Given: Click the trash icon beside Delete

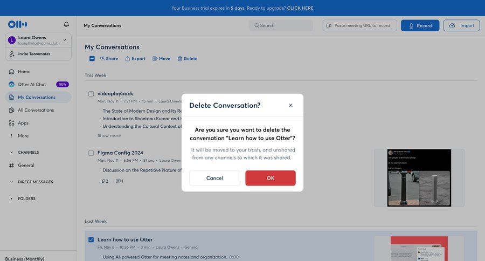Looking at the screenshot, I should (x=179, y=59).
